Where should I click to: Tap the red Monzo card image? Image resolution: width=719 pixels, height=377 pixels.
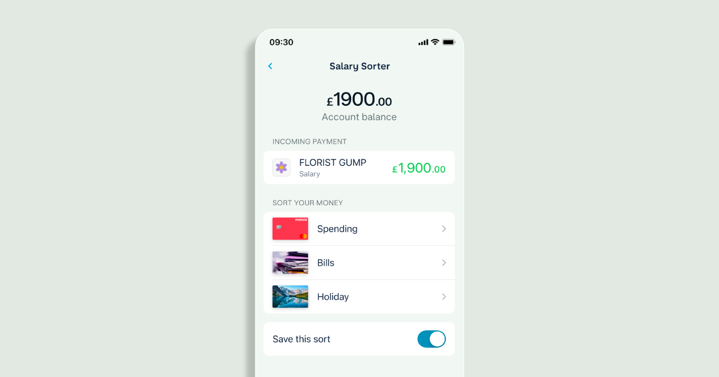[x=290, y=229]
